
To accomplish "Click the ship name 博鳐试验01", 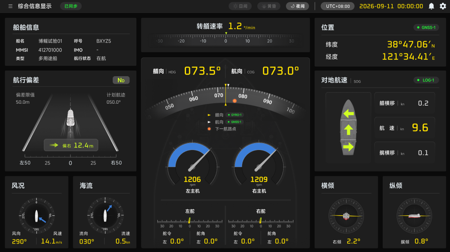I will click(x=50, y=41).
